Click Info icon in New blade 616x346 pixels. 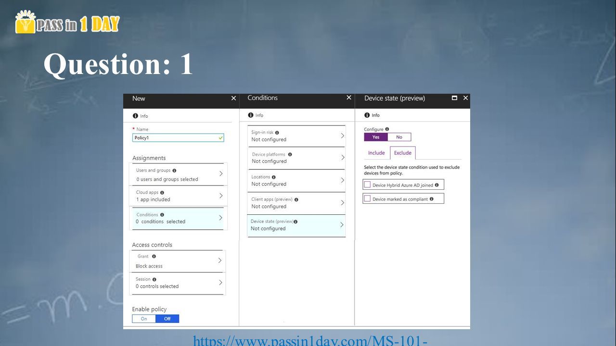pyautogui.click(x=135, y=116)
